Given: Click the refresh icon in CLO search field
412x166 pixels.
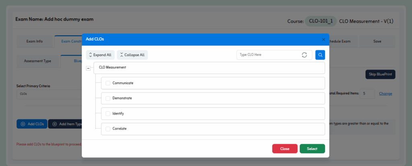Looking at the screenshot, I should click(x=304, y=55).
